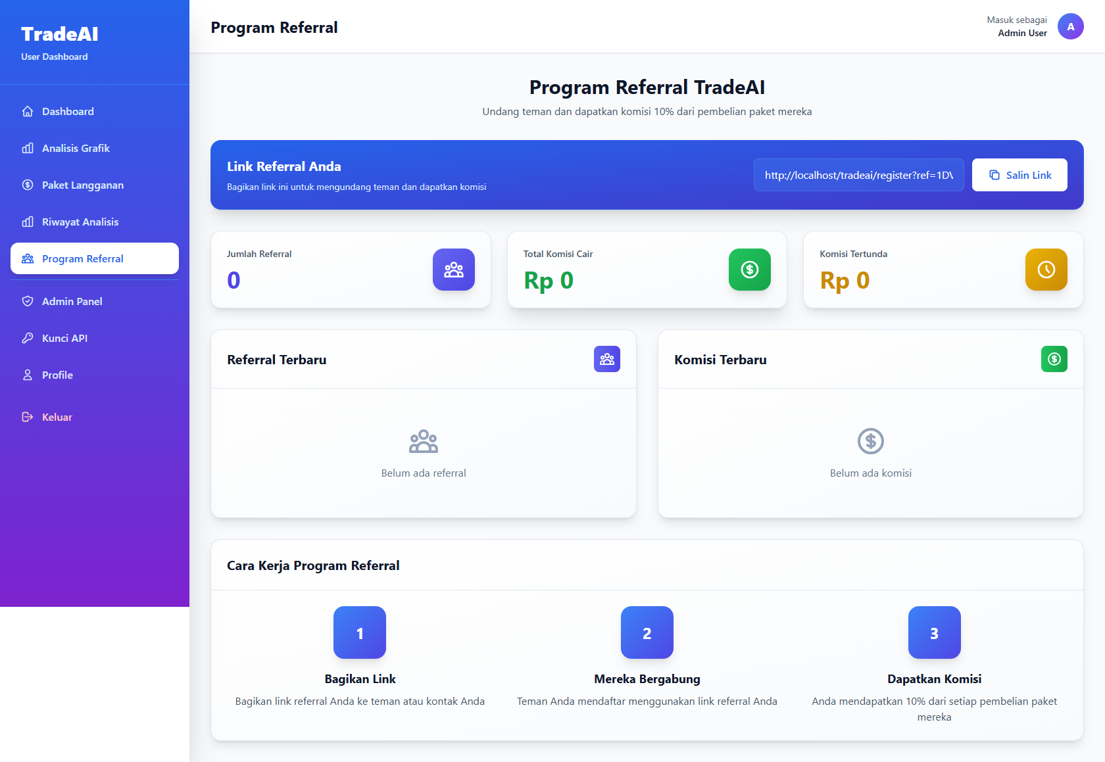Click the referral link URL field

[x=858, y=175]
